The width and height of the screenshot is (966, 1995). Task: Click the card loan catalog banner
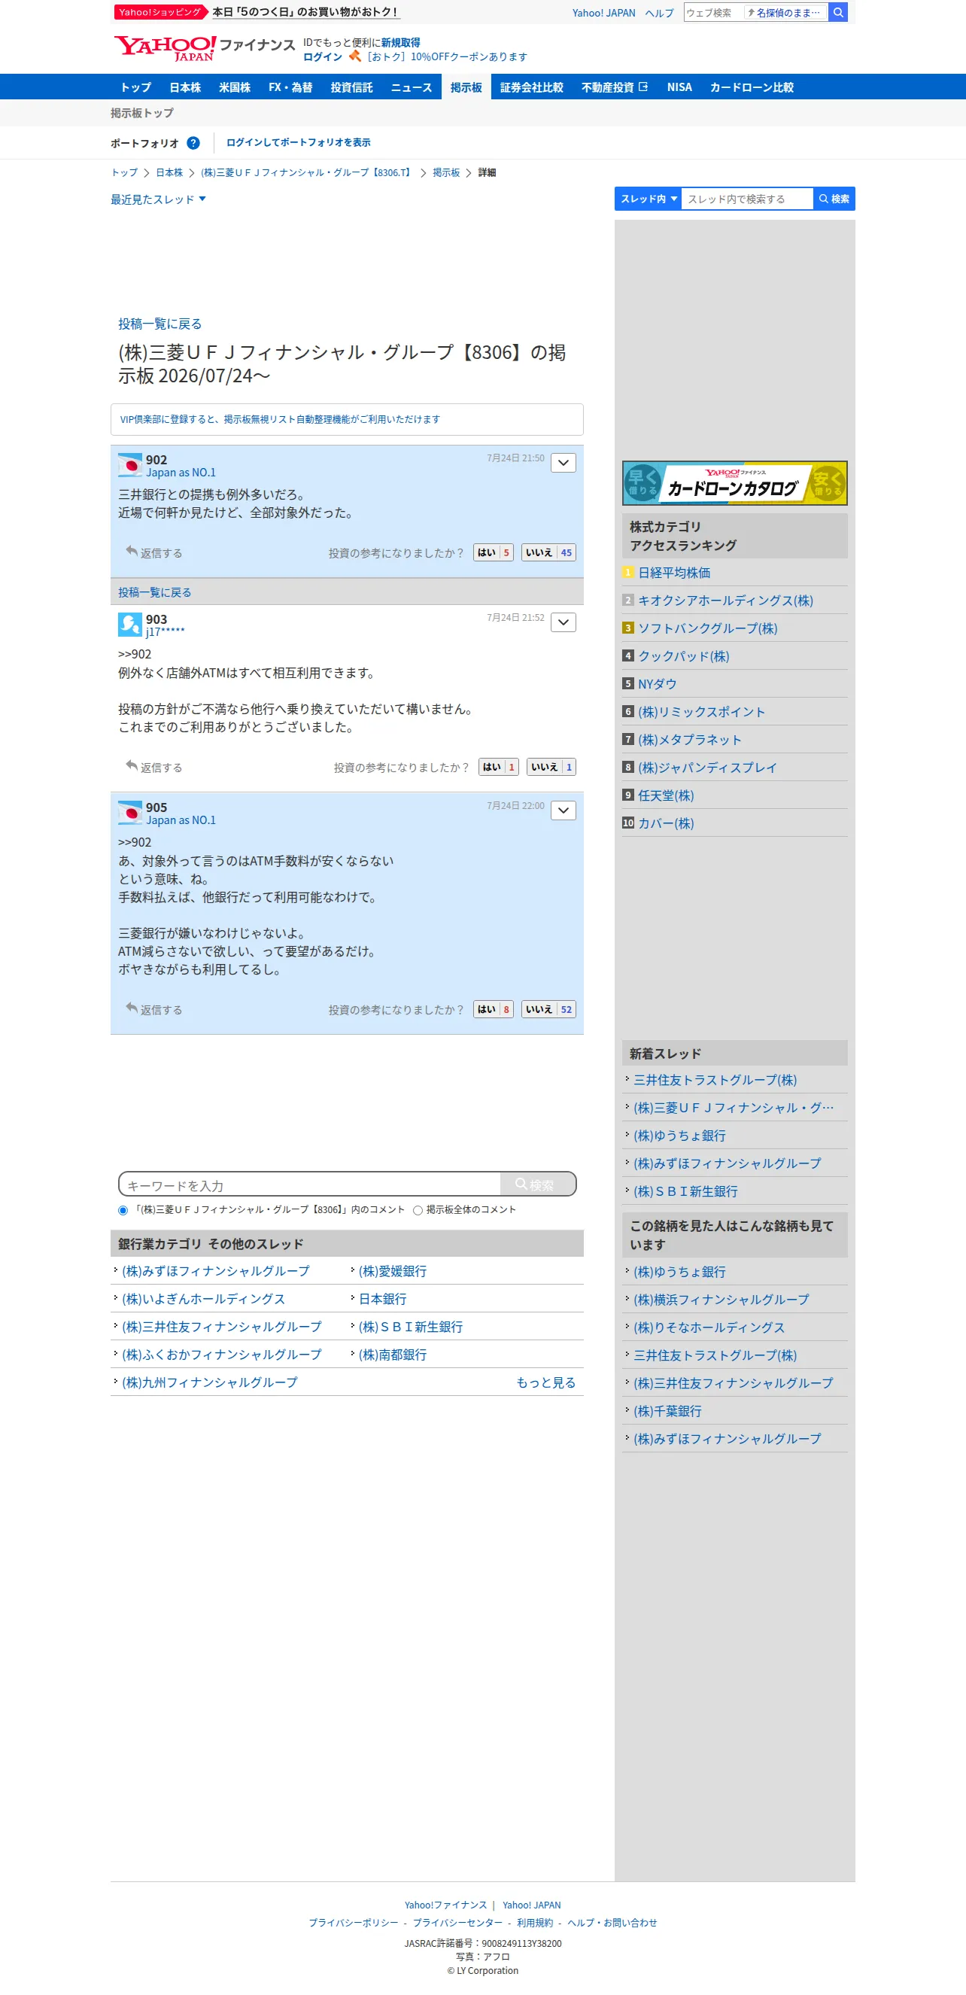point(734,483)
